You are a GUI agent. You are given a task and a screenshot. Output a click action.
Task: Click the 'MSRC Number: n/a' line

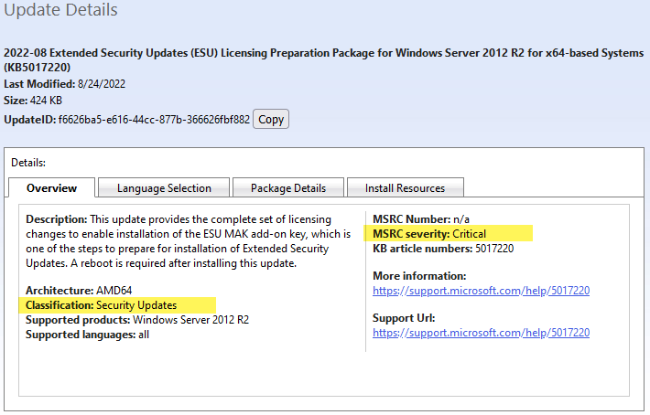coord(421,219)
